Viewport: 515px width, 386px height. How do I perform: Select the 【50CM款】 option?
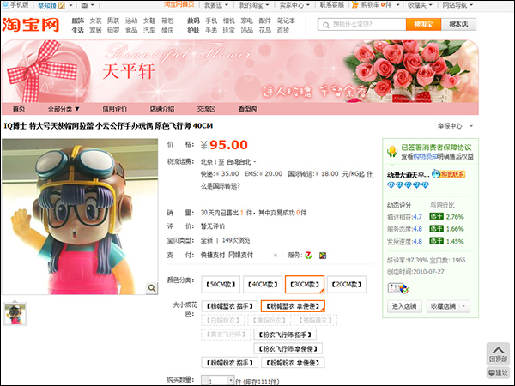[221, 284]
